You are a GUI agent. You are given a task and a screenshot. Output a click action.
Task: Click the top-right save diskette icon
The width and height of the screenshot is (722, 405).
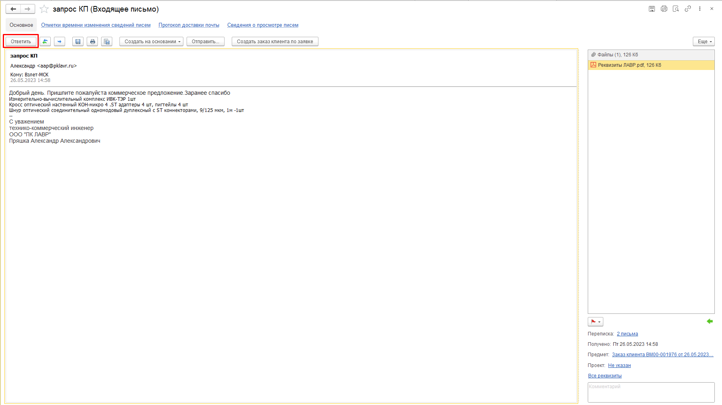(x=652, y=9)
